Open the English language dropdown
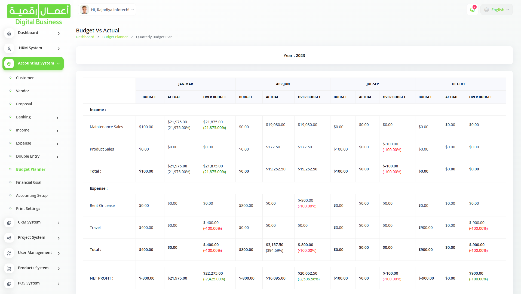This screenshot has height=294, width=521. (x=497, y=10)
